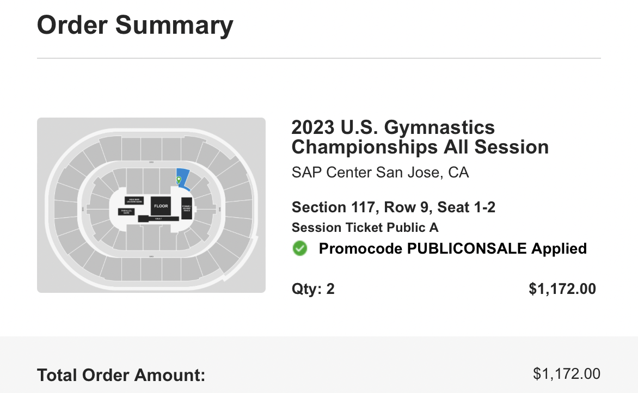This screenshot has width=638, height=393.
Task: Click the Session Ticket Public A label
Action: (365, 228)
